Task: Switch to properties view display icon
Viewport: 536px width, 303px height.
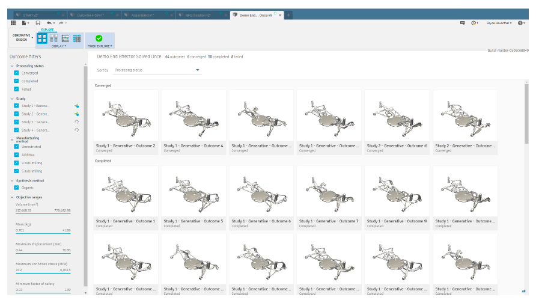Action: (x=54, y=38)
